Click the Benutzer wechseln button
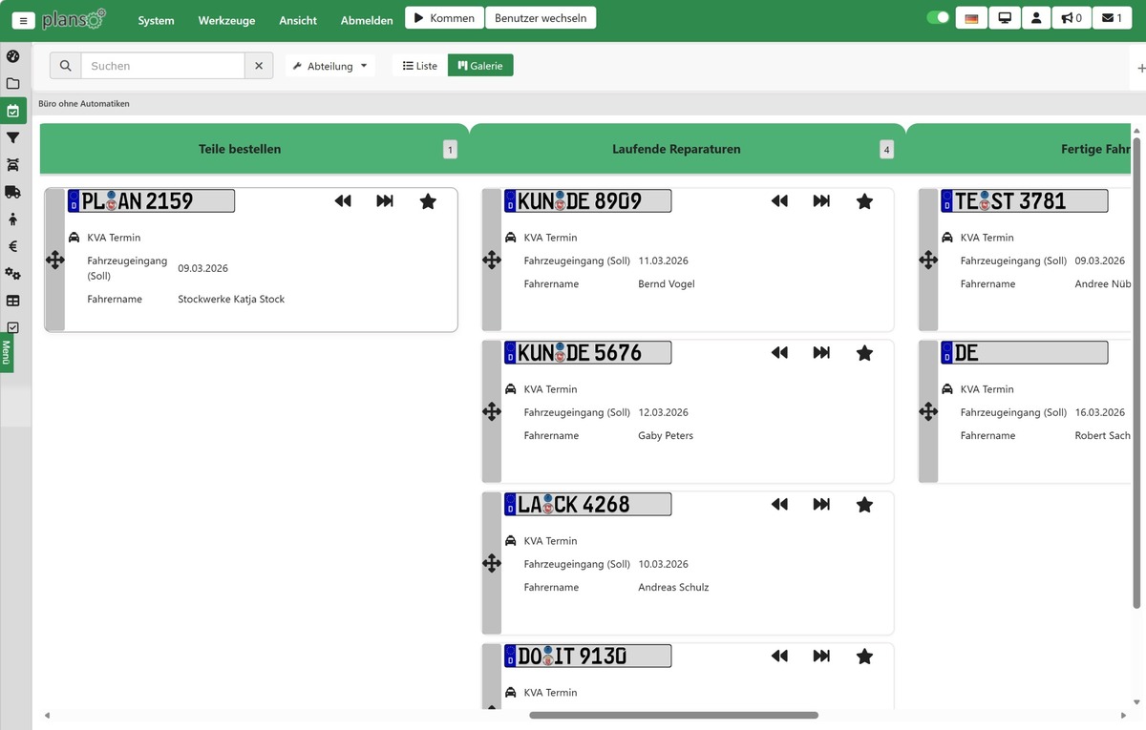This screenshot has height=730, width=1146. (x=541, y=18)
